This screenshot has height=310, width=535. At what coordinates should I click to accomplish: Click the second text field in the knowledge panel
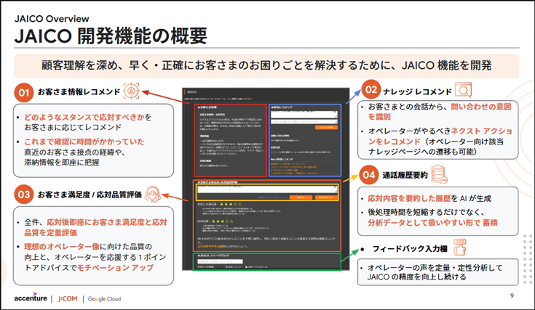(x=304, y=121)
